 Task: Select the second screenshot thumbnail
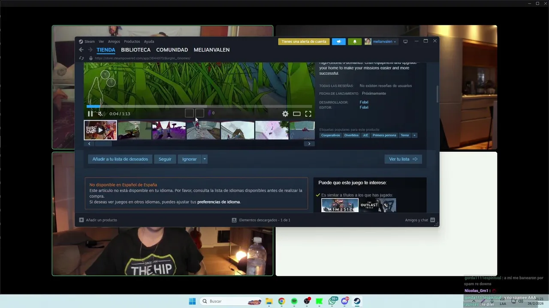coord(135,130)
